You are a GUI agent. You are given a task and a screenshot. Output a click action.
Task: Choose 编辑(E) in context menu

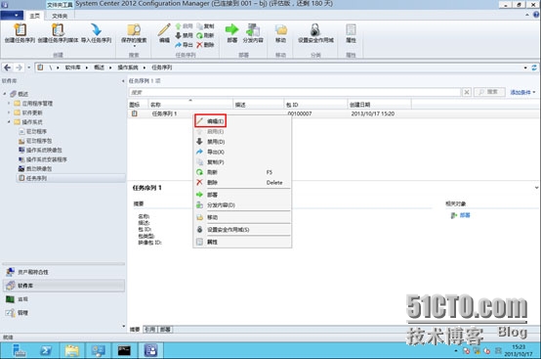(242, 121)
